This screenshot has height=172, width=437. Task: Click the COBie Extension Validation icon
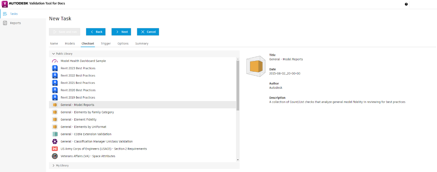tap(55, 134)
